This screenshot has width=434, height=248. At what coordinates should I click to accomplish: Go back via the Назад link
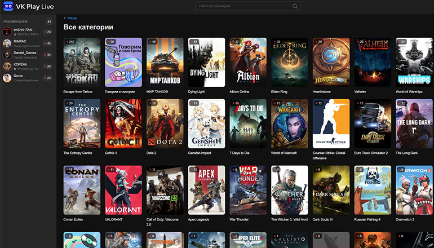(x=70, y=18)
